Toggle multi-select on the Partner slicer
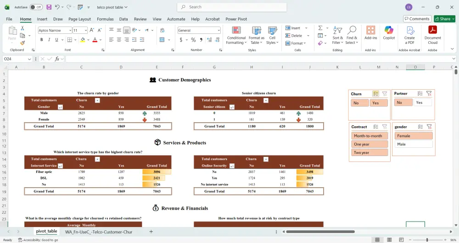This screenshot has height=243, width=459. point(420,93)
